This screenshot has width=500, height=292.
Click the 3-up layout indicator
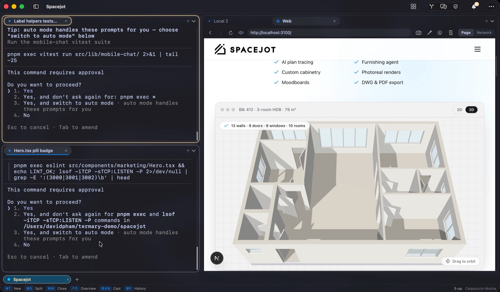point(457,289)
